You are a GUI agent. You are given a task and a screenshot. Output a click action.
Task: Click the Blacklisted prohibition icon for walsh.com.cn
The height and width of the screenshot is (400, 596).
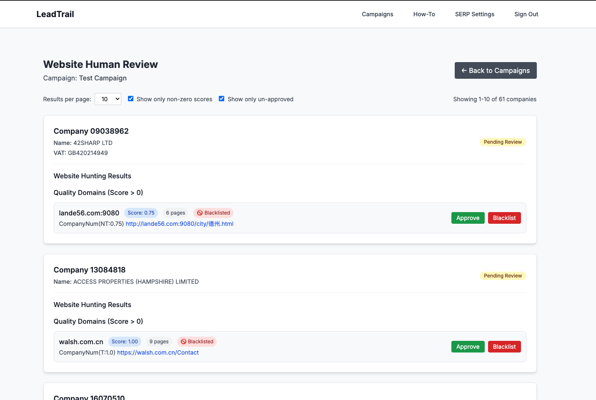pos(184,341)
